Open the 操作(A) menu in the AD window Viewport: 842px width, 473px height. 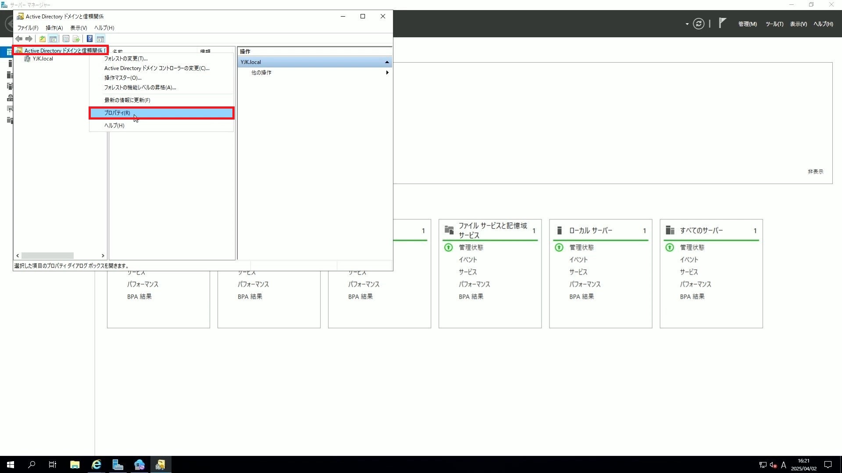54,28
